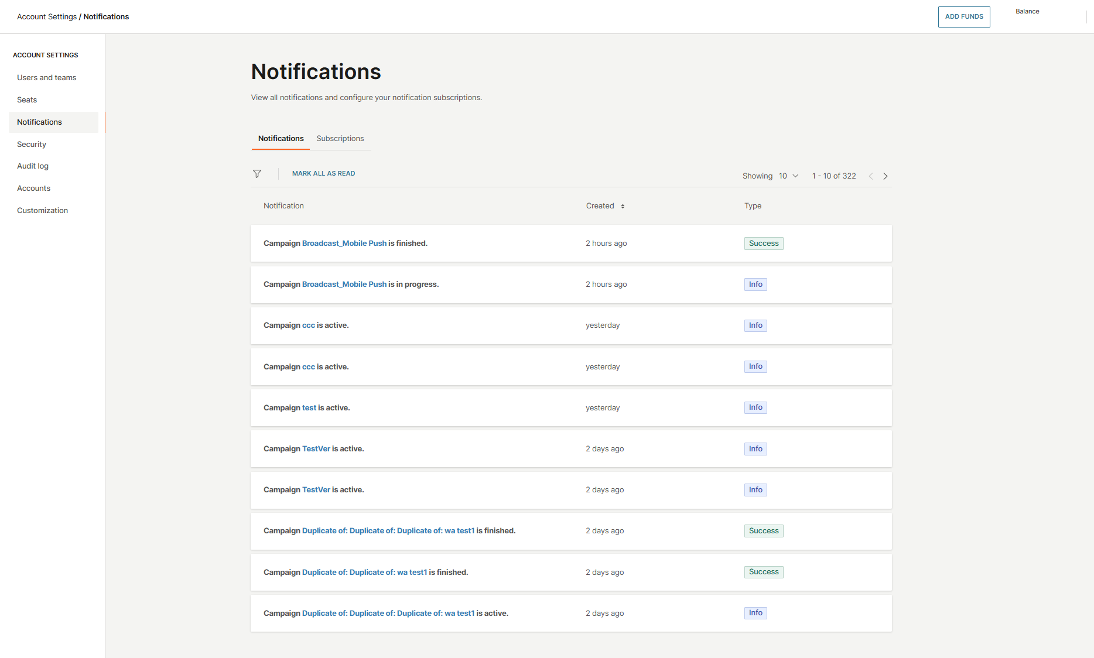Open Seats in the sidebar
The height and width of the screenshot is (658, 1094).
click(27, 100)
